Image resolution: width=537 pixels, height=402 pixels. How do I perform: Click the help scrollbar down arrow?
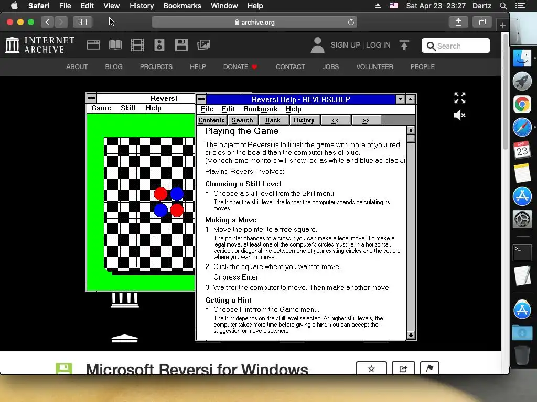[x=411, y=336]
